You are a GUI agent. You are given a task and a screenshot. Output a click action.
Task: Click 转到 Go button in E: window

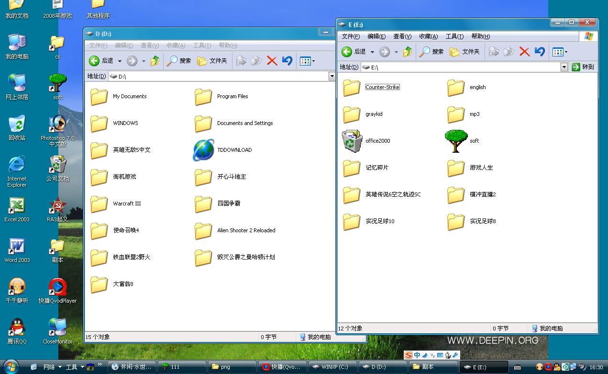tap(583, 67)
